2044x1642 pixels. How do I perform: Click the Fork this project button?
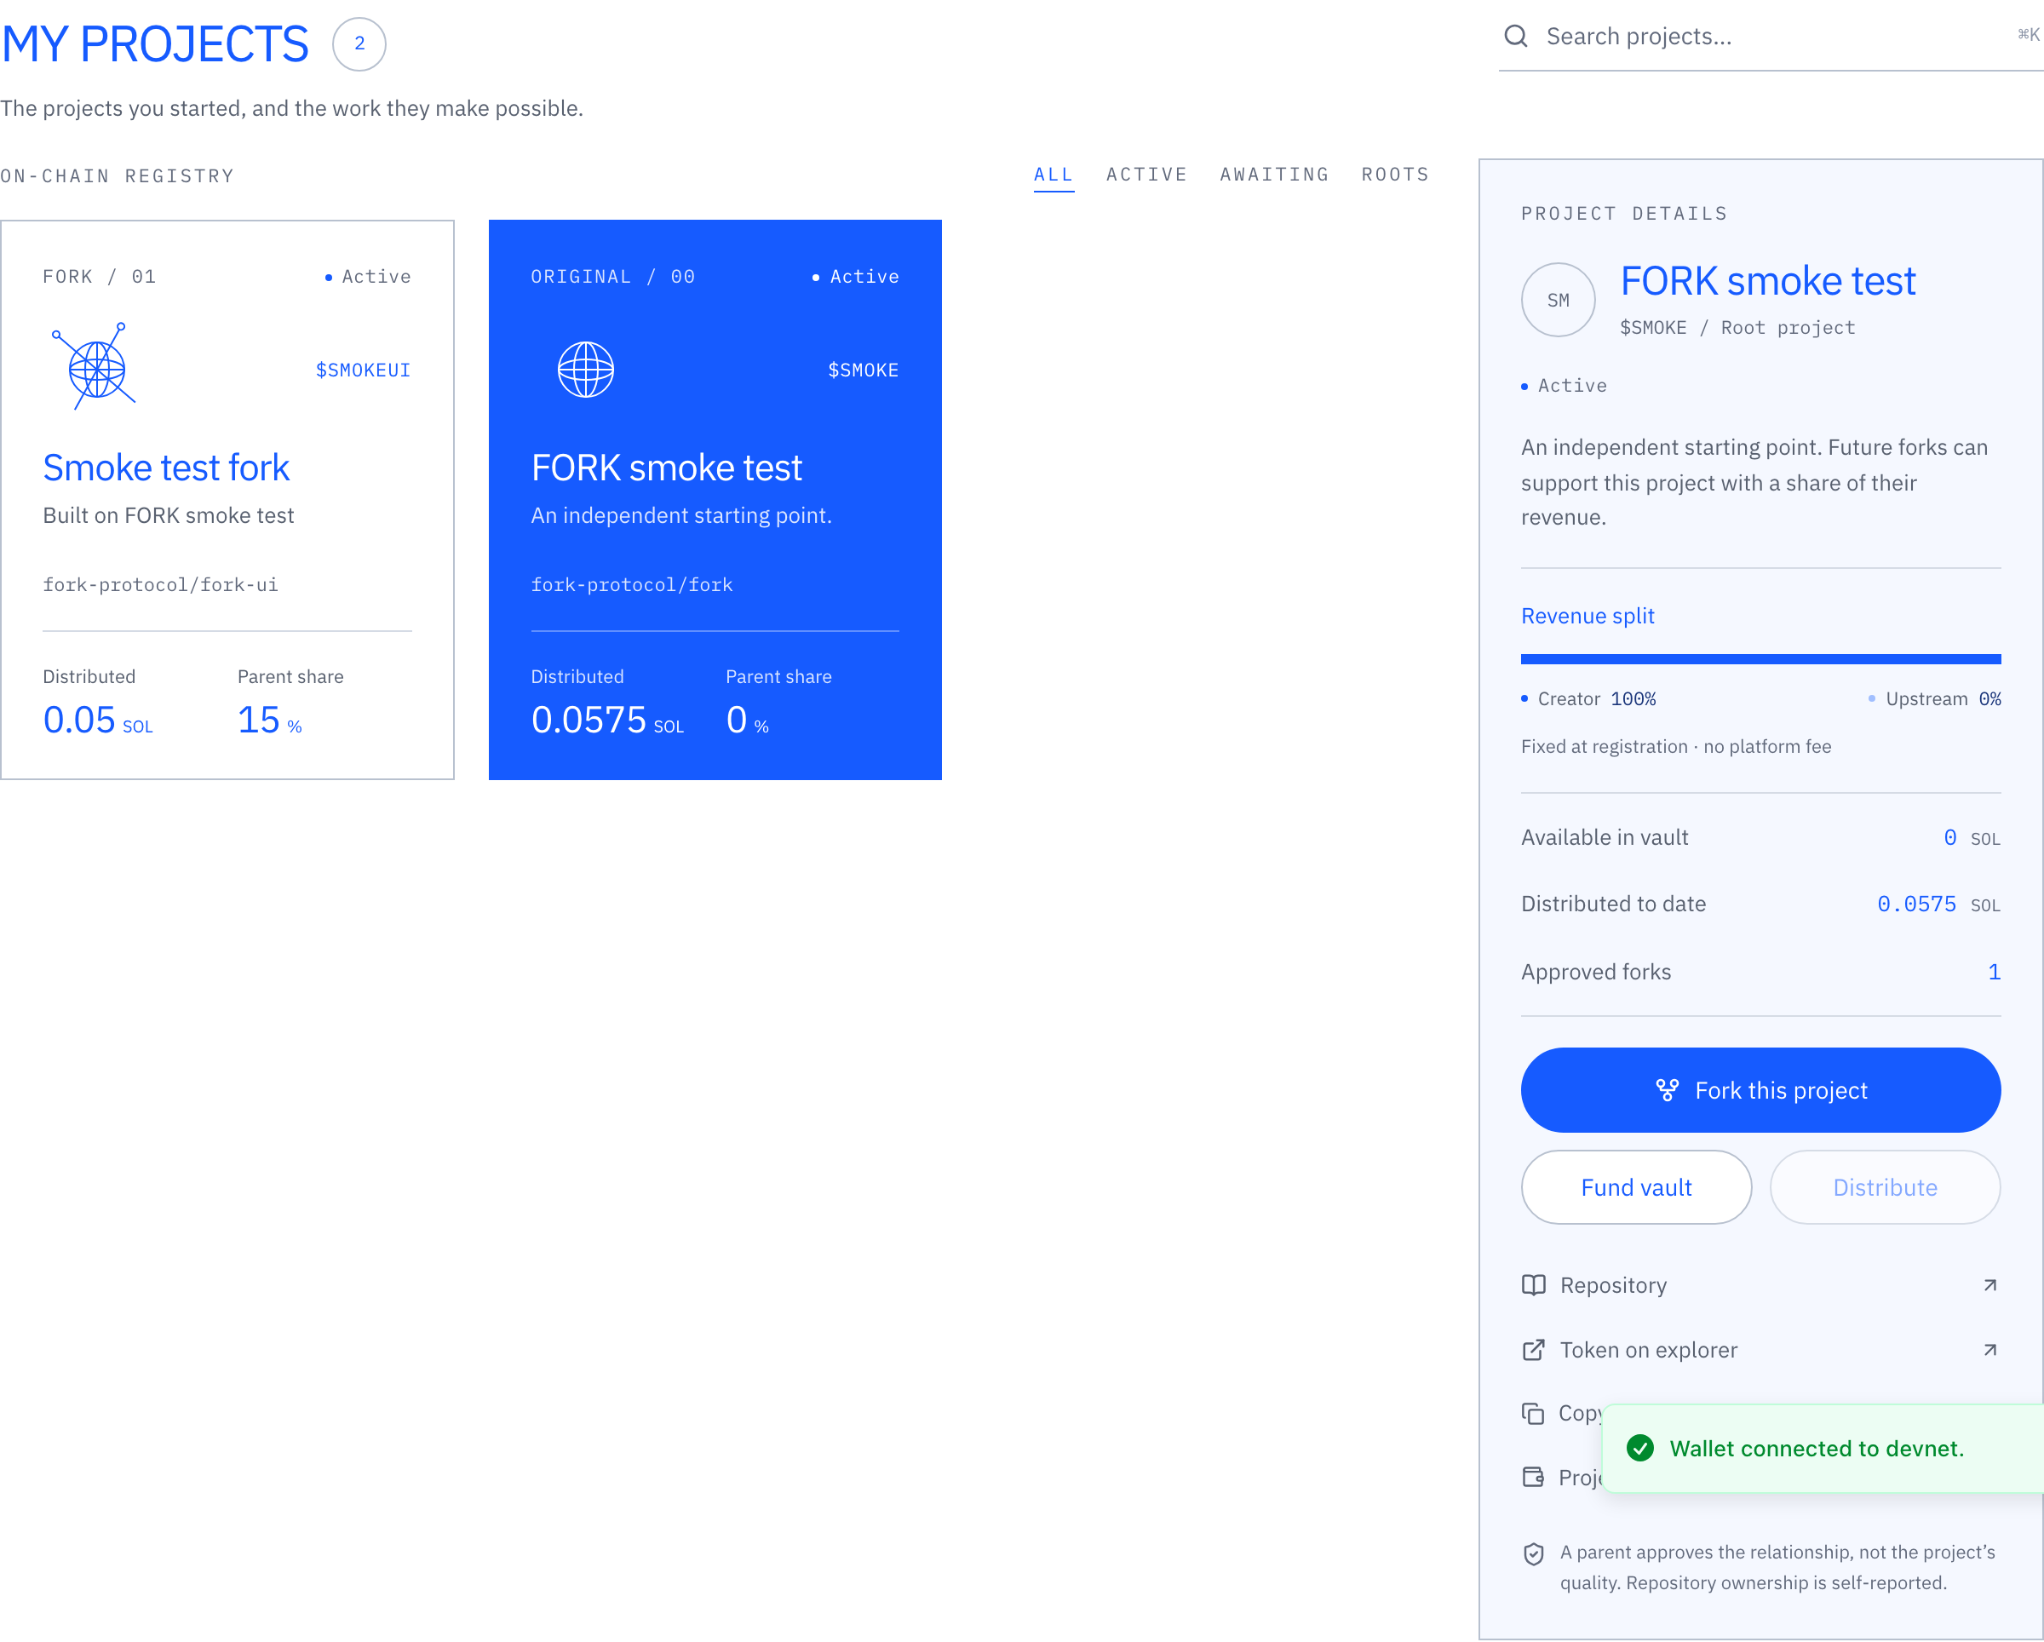click(1760, 1089)
